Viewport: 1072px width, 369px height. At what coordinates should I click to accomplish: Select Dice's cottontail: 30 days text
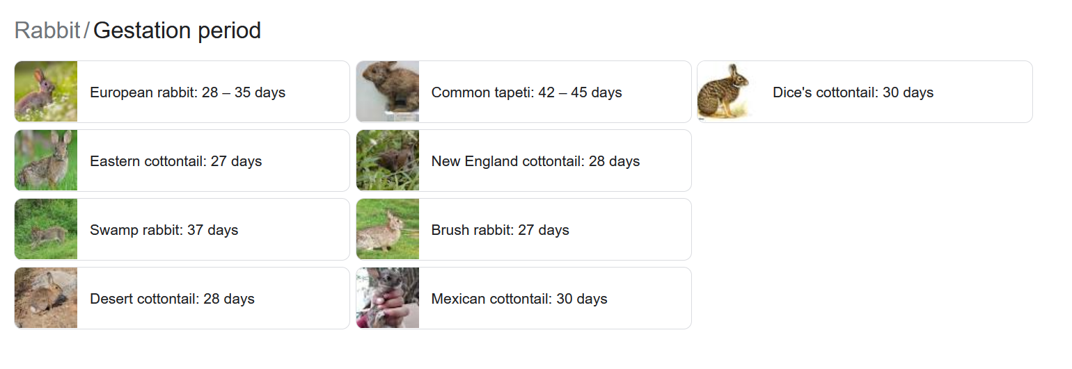[x=853, y=92]
